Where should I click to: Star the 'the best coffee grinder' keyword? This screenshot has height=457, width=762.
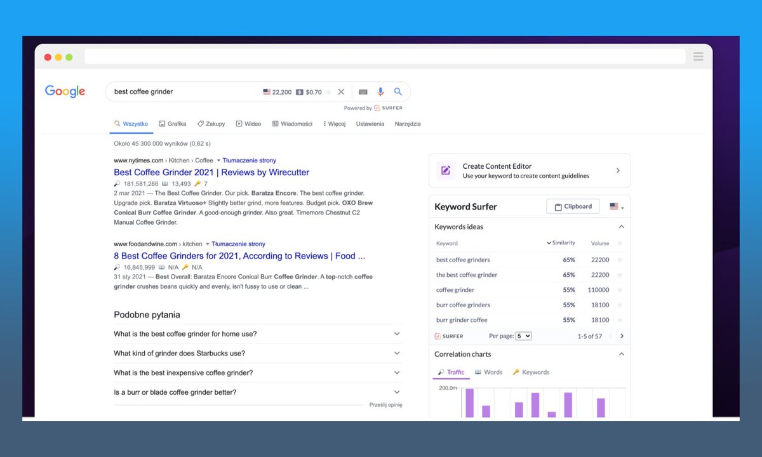[x=620, y=275]
